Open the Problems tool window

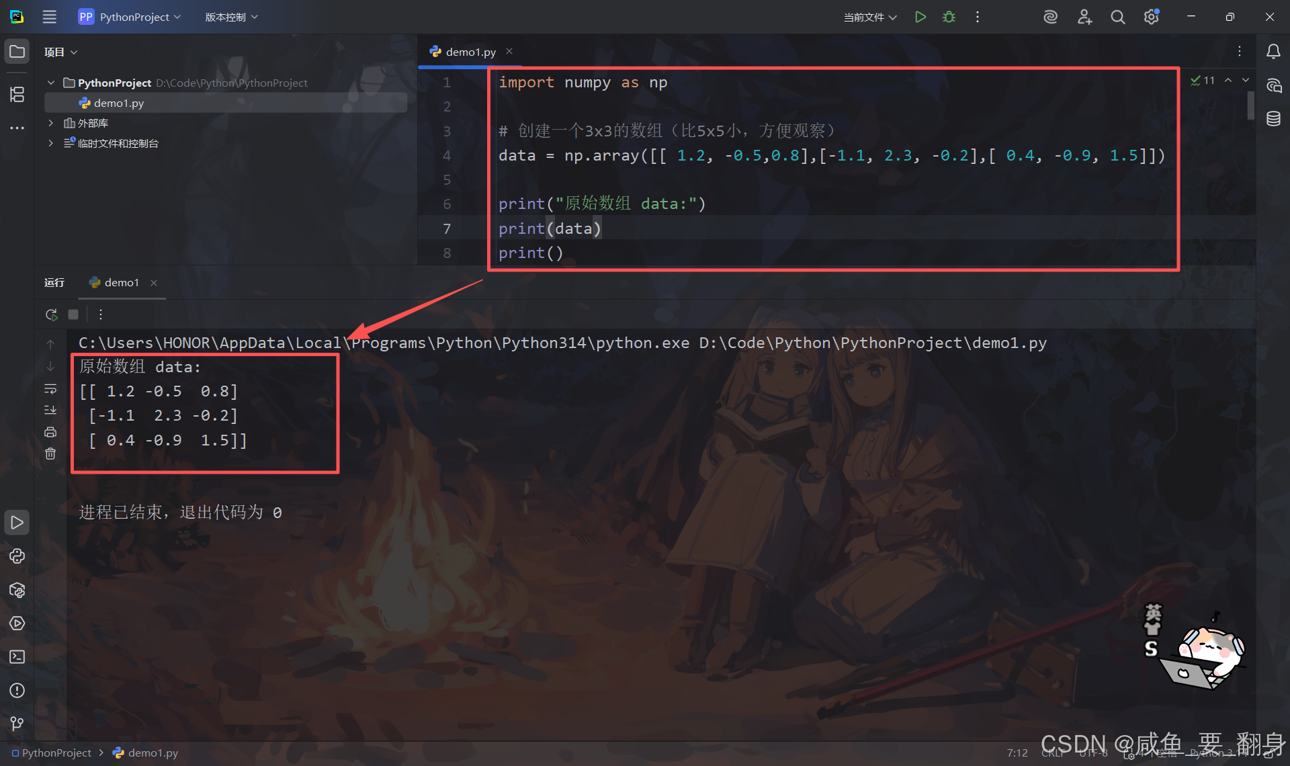[x=17, y=690]
